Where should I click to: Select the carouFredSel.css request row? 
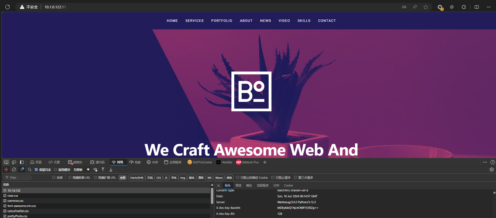pos(106,211)
